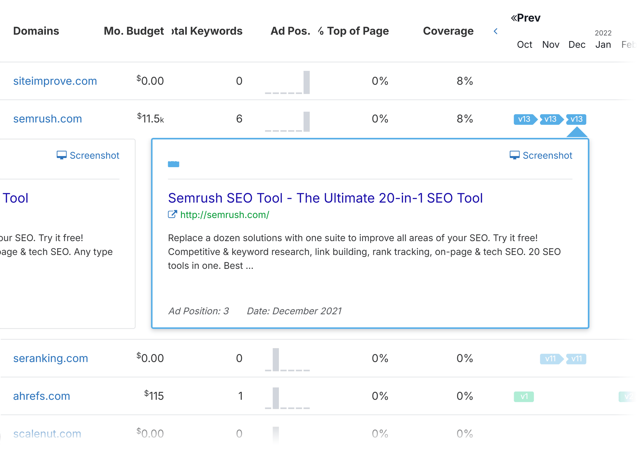Click the keyword count 6 for semrush.com

coord(239,119)
